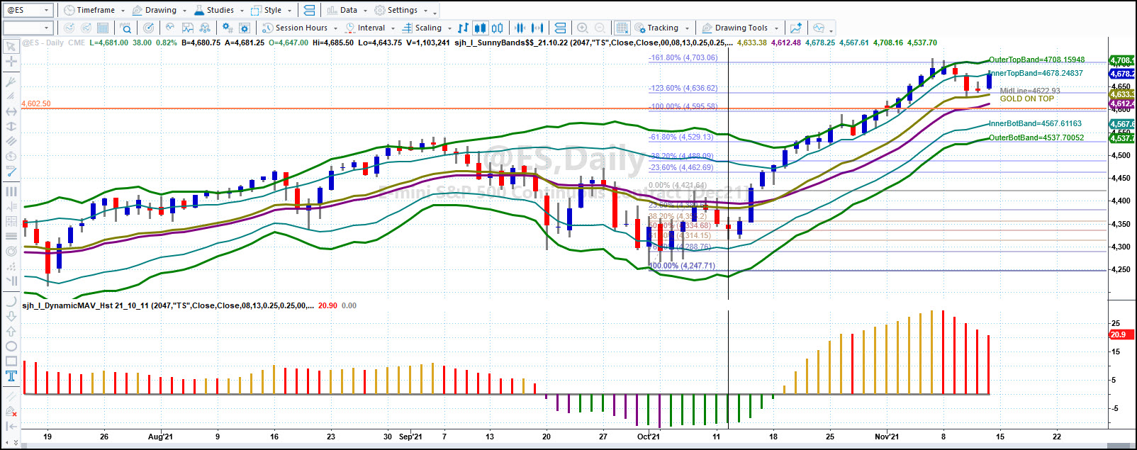
Task: Click the delete drawings pencil icon
Action: tap(11, 411)
